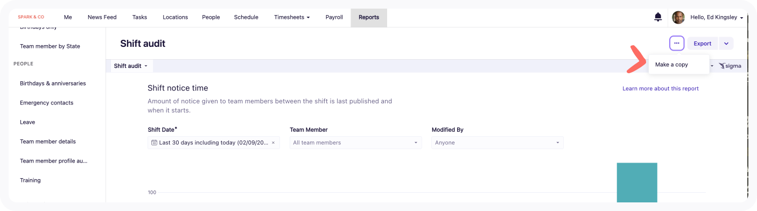Open the Shift audit tab dropdown
Screen dimensions: 757x211
point(131,66)
